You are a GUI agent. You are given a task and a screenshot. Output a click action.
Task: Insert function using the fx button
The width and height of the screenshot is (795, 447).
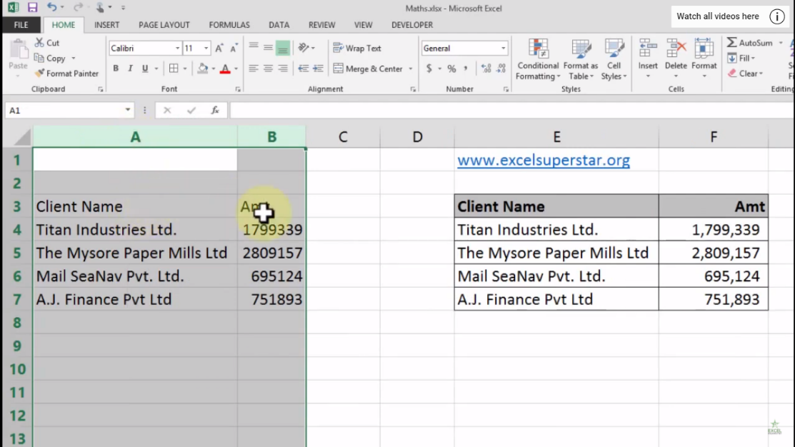(215, 111)
